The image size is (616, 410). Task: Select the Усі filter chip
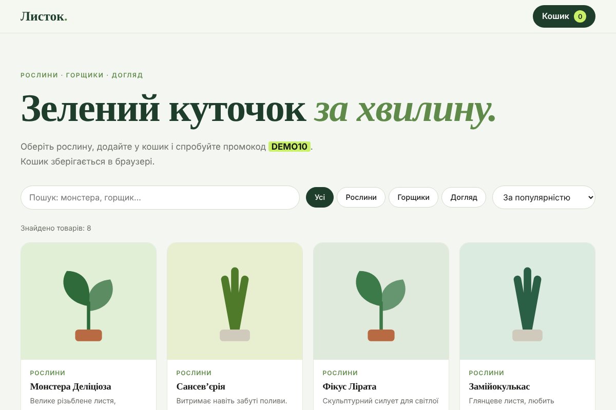[x=320, y=197]
